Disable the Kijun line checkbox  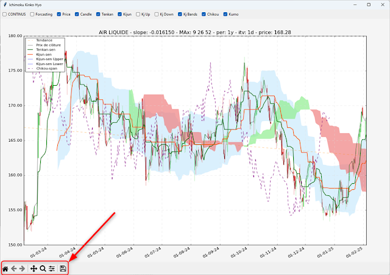(118, 13)
